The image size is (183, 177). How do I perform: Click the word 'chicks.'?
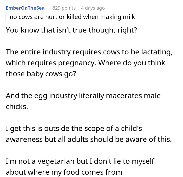(x=17, y=107)
